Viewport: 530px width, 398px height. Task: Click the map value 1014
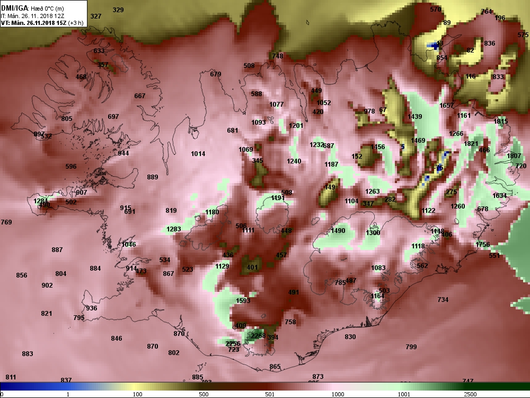198,154
